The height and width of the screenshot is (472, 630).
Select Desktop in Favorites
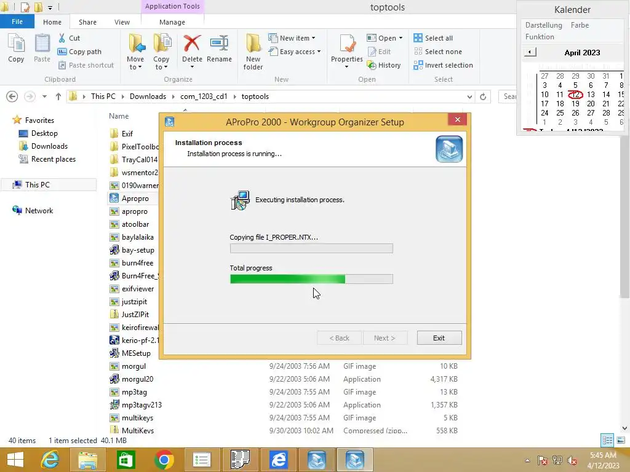pos(44,133)
